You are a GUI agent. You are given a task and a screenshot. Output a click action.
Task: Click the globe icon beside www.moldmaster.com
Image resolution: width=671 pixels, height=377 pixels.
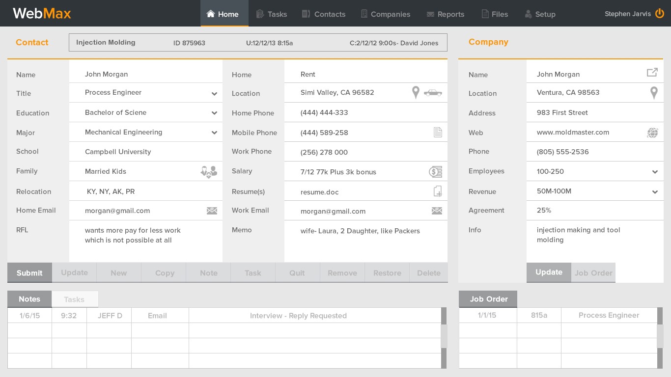(652, 133)
